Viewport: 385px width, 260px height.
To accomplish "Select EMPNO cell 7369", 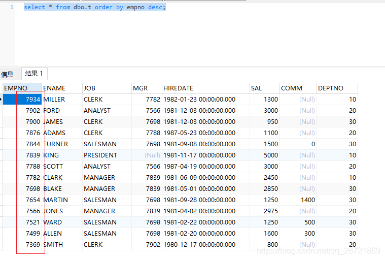I will click(x=22, y=245).
